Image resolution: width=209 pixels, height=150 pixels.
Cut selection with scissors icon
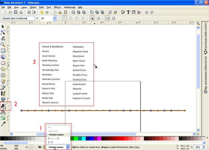pos(60,12)
